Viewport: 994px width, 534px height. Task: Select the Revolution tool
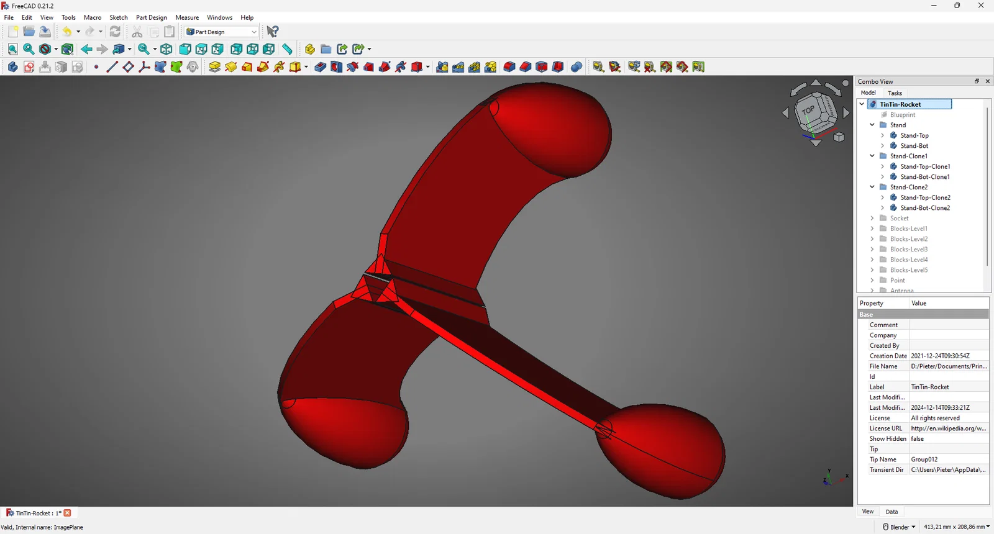click(231, 67)
